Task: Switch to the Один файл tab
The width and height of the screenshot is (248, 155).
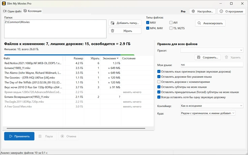Action: 12,11
